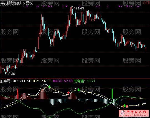The width and height of the screenshot is (150, 118).
Task: Select the red buy arrow near MACD midsection
Action: tap(68, 93)
